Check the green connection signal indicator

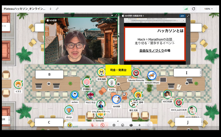coord(186,9)
